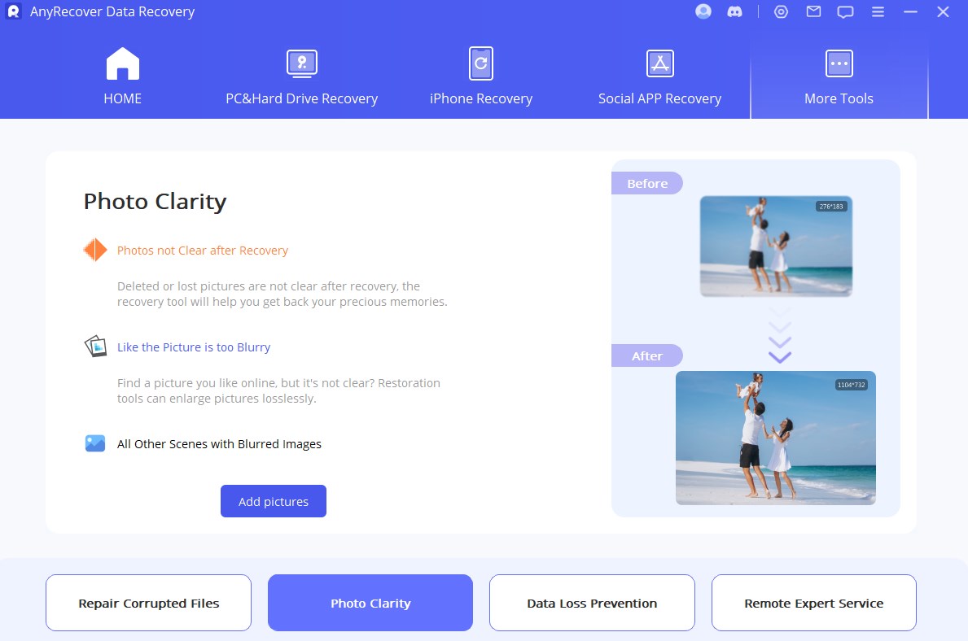Image resolution: width=968 pixels, height=641 pixels.
Task: Select the Social APP Recovery icon
Action: click(x=659, y=63)
